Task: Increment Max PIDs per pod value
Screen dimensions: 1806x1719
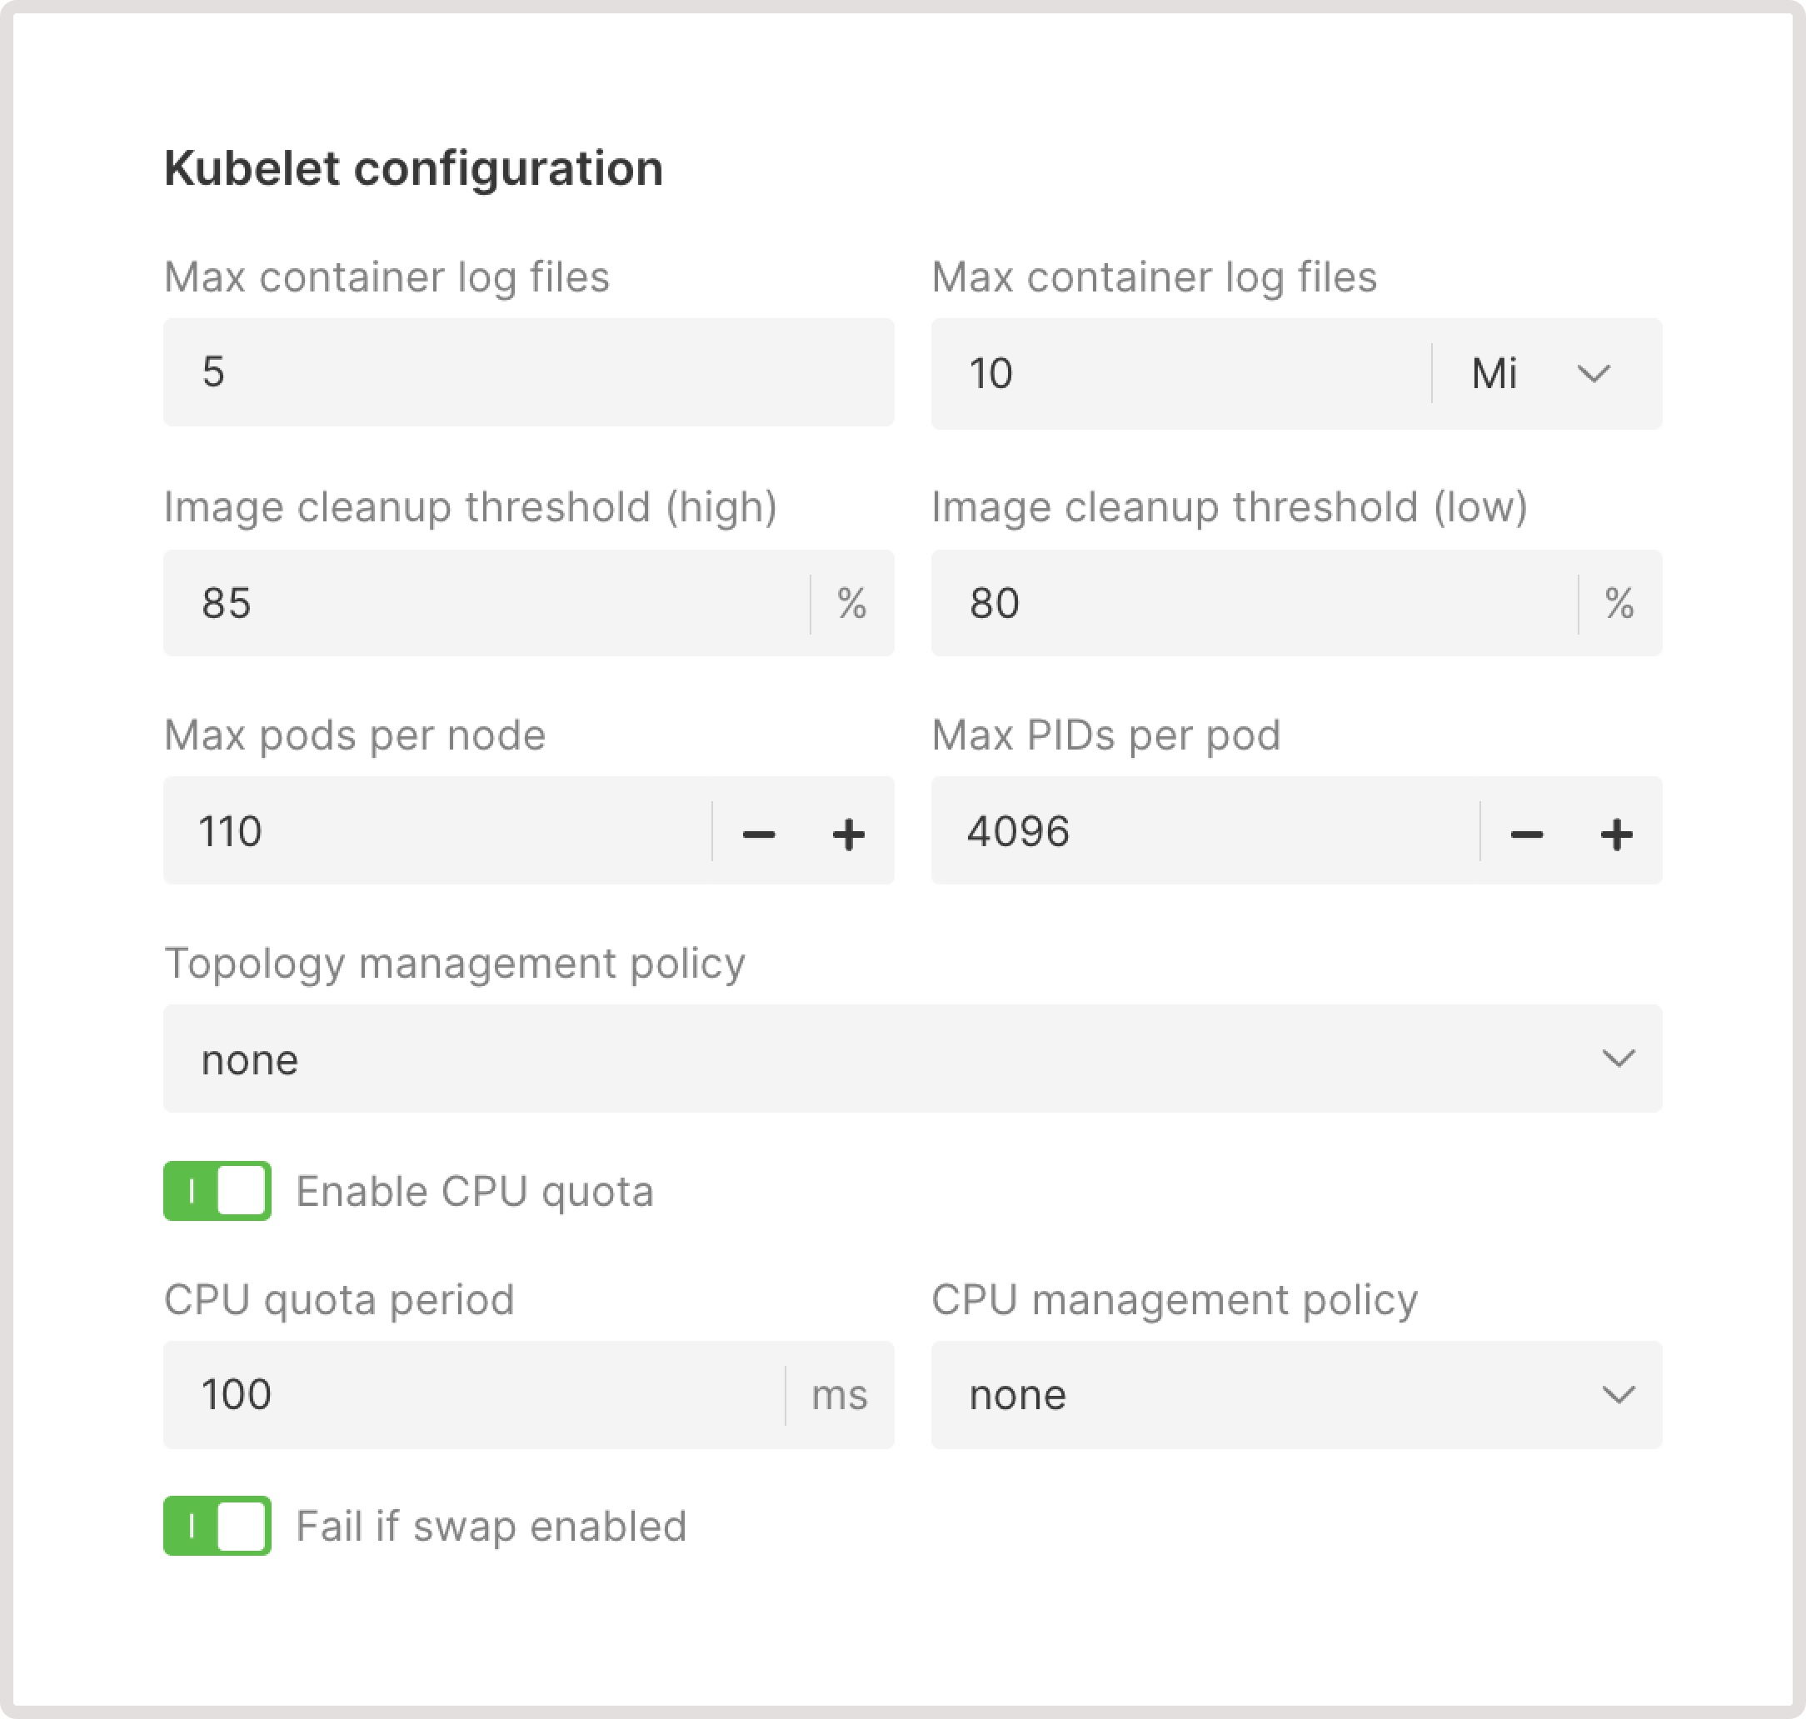Action: (x=1617, y=832)
